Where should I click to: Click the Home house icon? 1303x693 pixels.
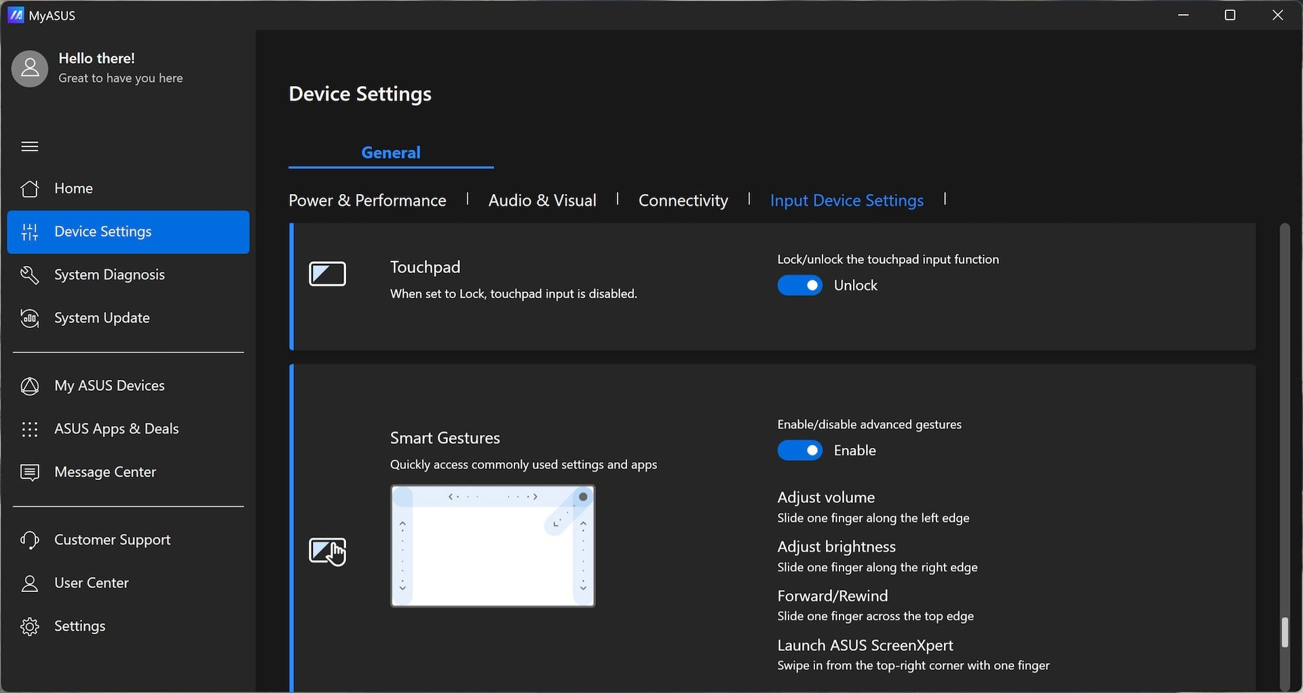click(x=30, y=188)
